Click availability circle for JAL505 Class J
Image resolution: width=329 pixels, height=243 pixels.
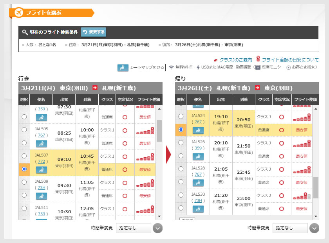(125, 130)
